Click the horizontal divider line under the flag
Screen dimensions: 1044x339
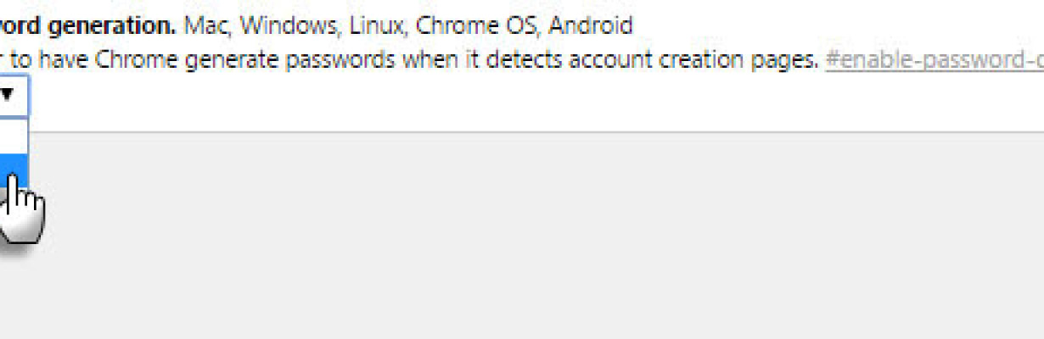click(x=536, y=131)
